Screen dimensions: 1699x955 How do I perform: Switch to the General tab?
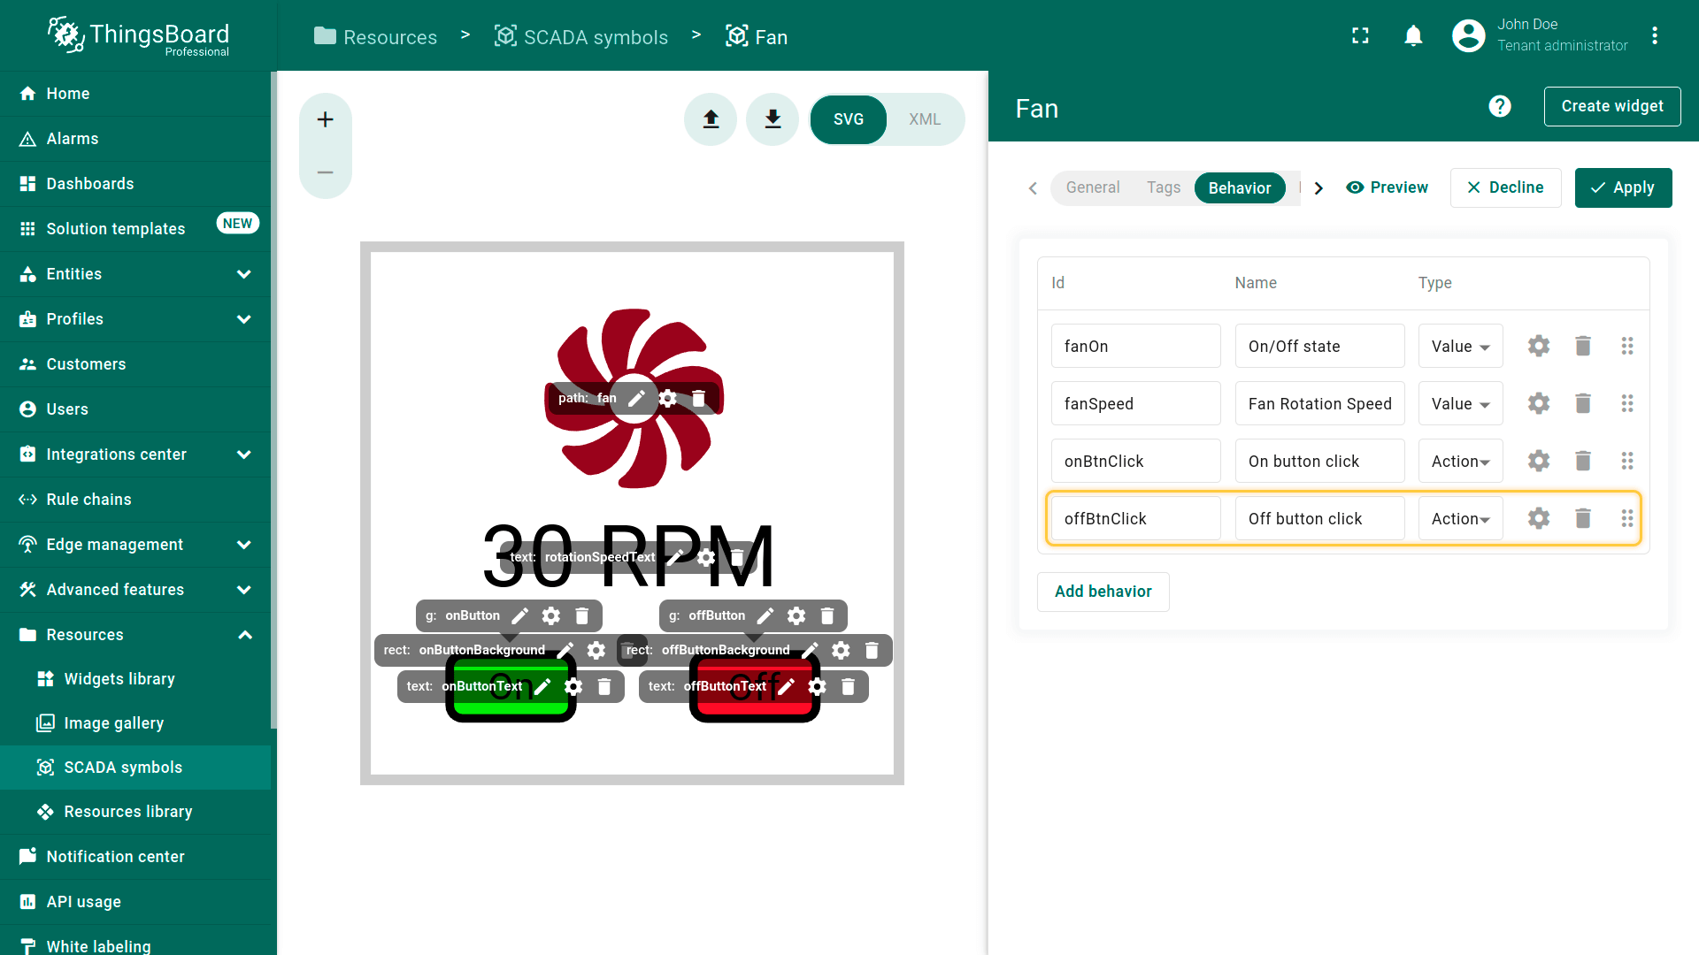(x=1092, y=187)
